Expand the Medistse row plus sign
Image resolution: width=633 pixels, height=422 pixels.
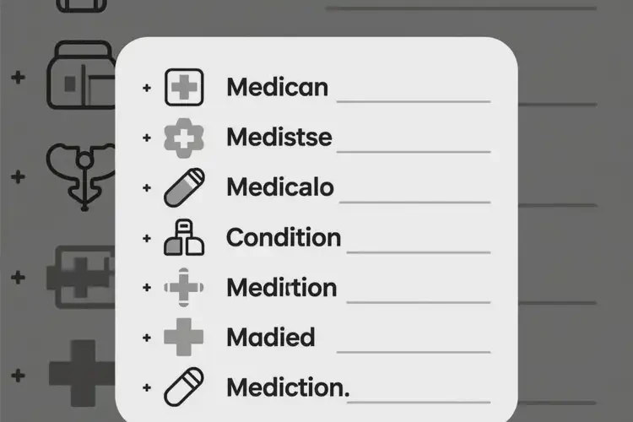(147, 138)
